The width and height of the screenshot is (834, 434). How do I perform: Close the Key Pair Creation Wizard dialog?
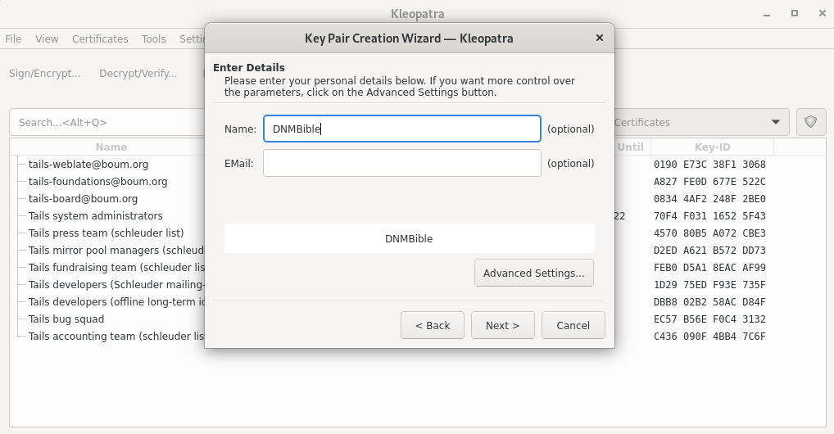pyautogui.click(x=599, y=38)
